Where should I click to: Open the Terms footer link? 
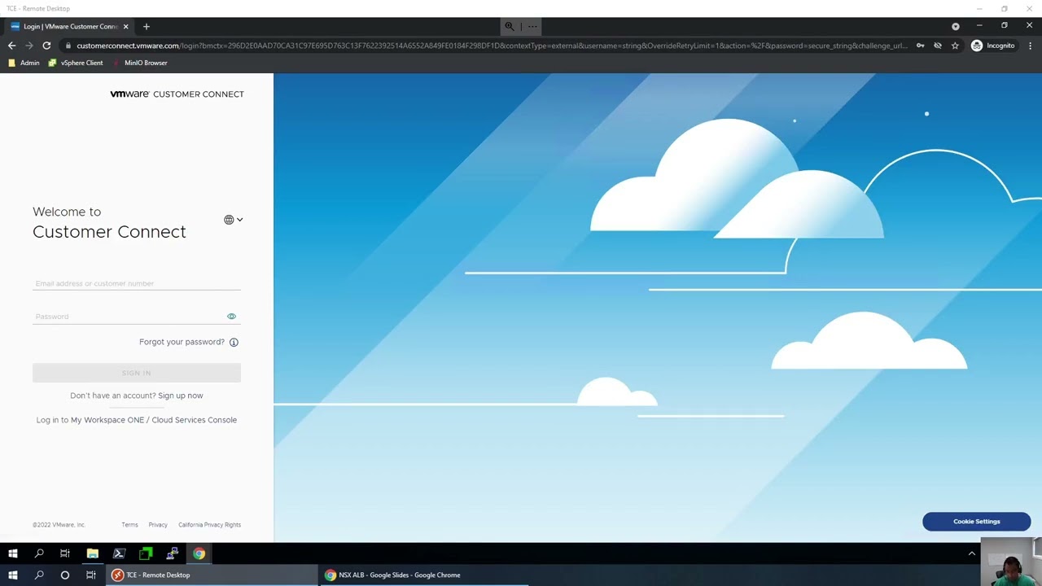coord(129,525)
